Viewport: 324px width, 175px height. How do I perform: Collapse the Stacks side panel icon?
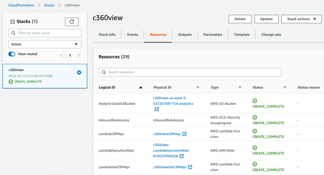point(12,22)
